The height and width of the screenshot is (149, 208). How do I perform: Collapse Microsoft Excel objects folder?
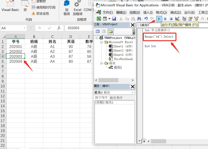(x=101, y=42)
